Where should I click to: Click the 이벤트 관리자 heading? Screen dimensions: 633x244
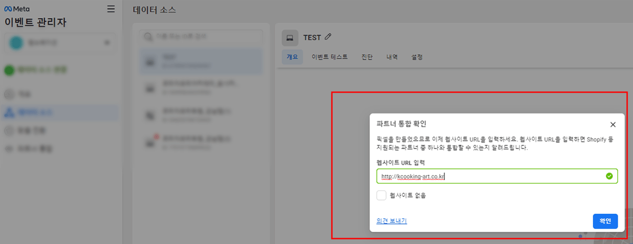tap(35, 22)
